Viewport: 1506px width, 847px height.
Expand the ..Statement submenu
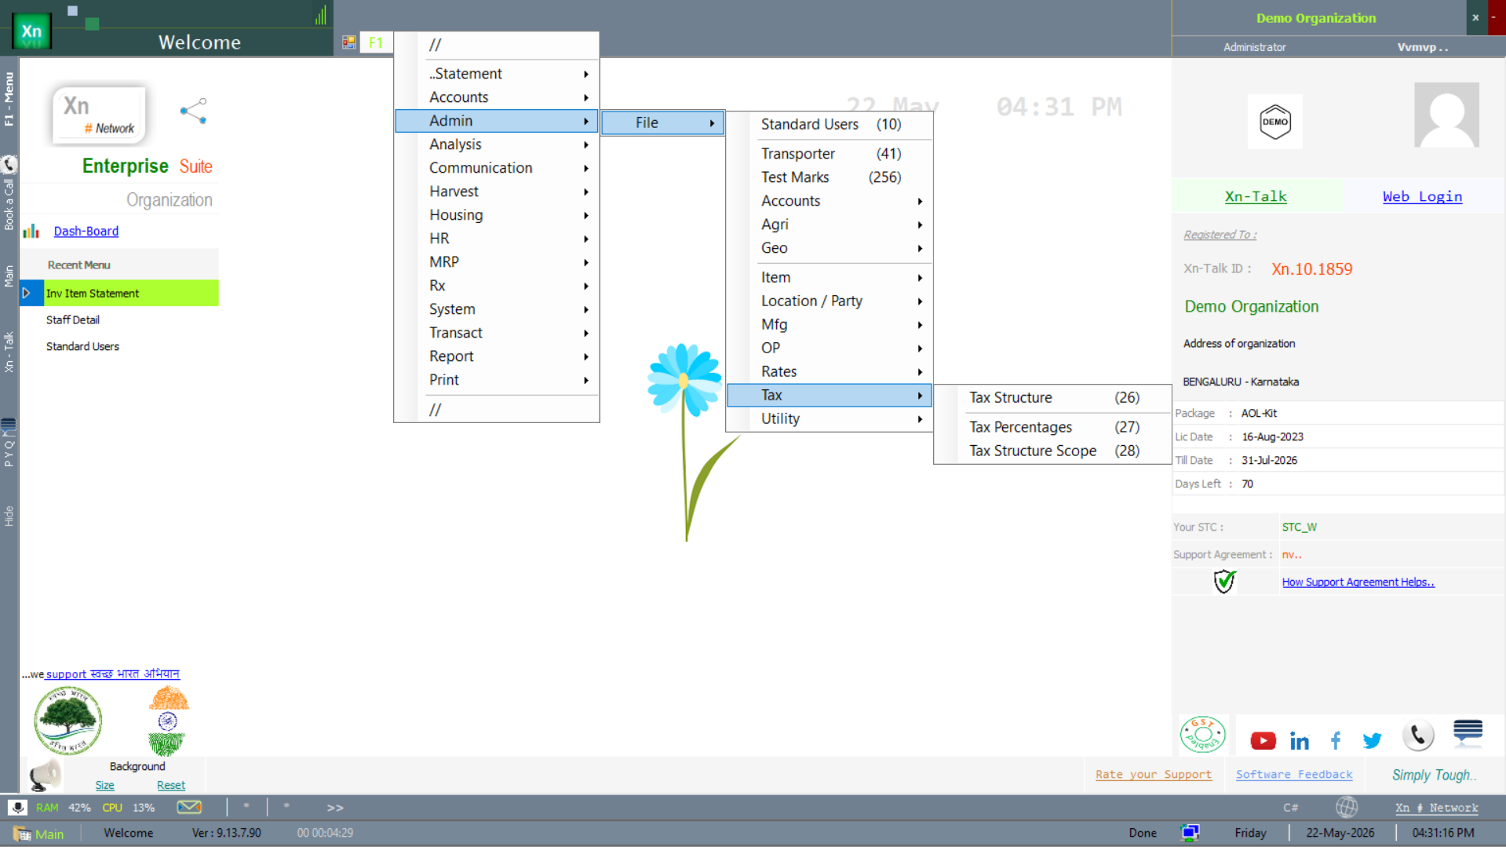tap(497, 74)
